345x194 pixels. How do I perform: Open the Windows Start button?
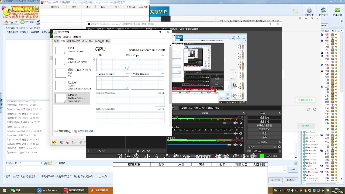click(4, 190)
